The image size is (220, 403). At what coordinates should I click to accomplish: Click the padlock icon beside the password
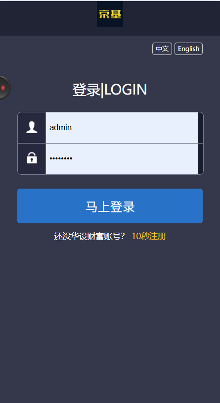(32, 158)
